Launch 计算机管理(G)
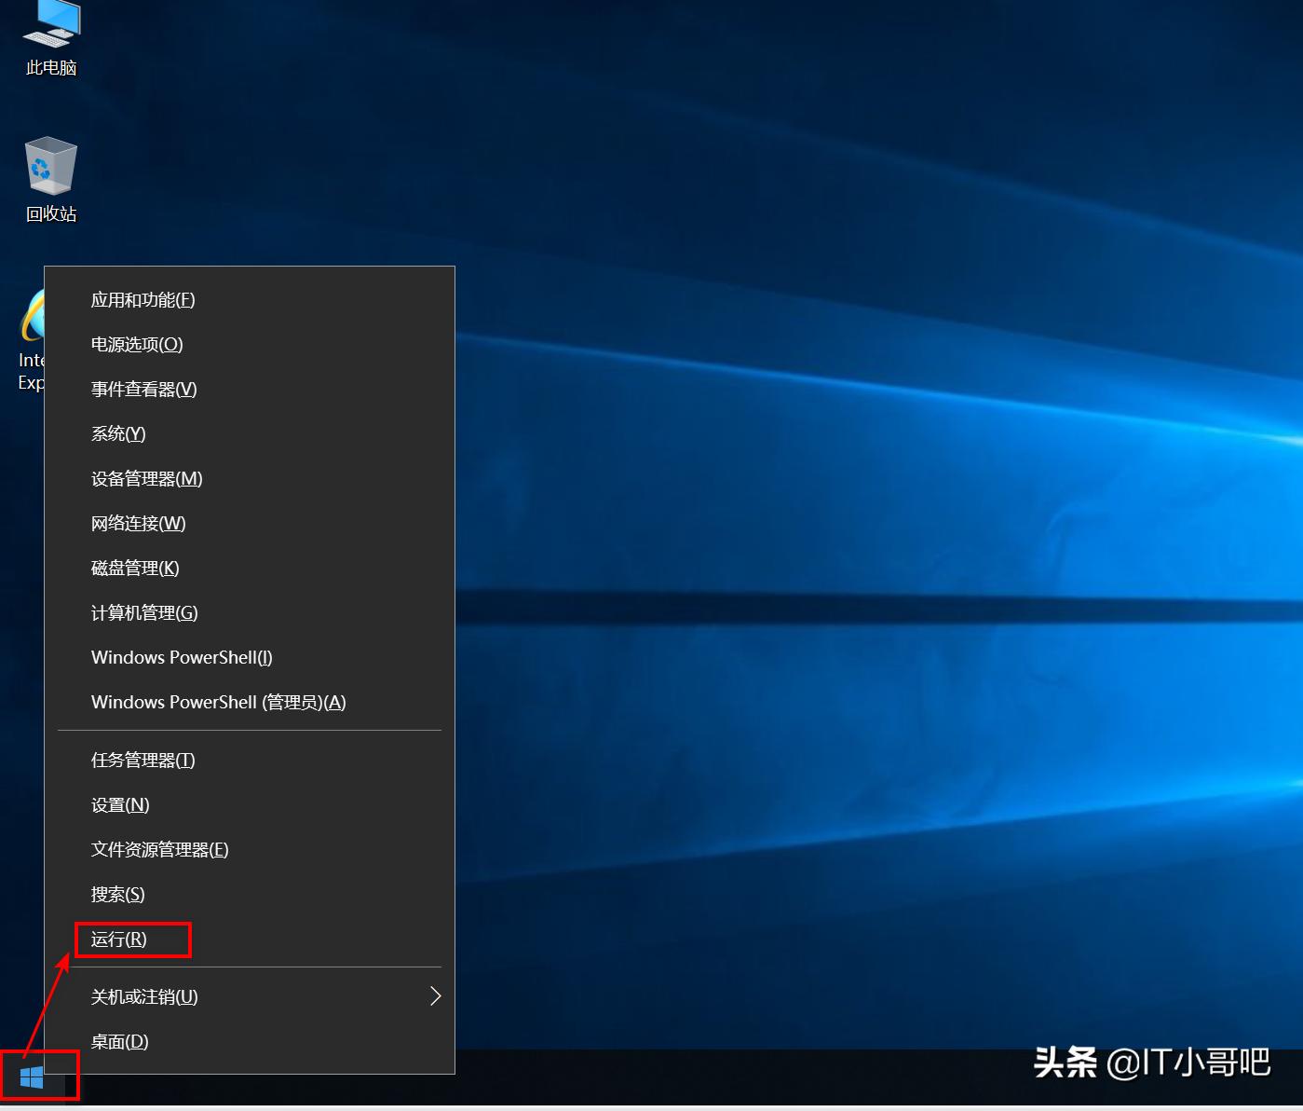Screen dimensions: 1303x1111 (x=143, y=612)
